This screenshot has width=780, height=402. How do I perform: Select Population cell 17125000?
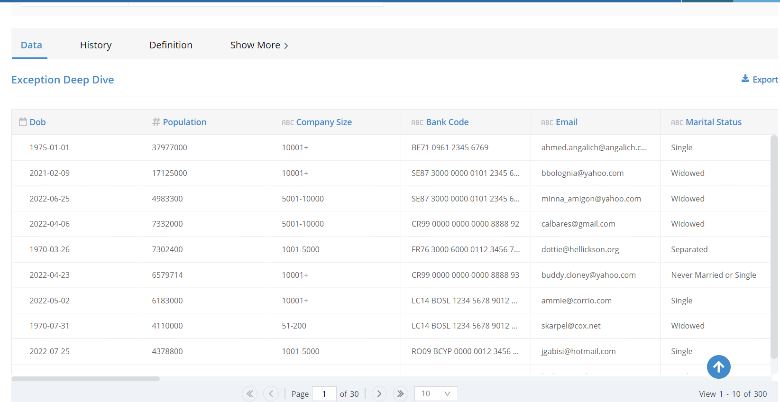pos(169,173)
